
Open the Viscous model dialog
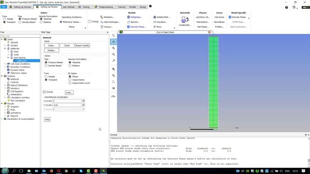107,27
